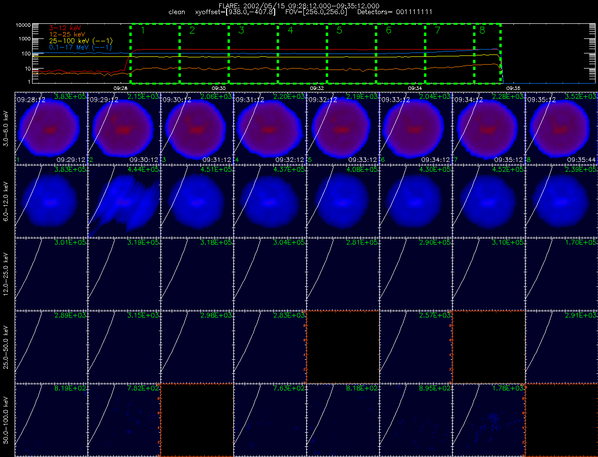Click the '12-25 keV' legend entry
598x457 pixels.
click(68, 35)
